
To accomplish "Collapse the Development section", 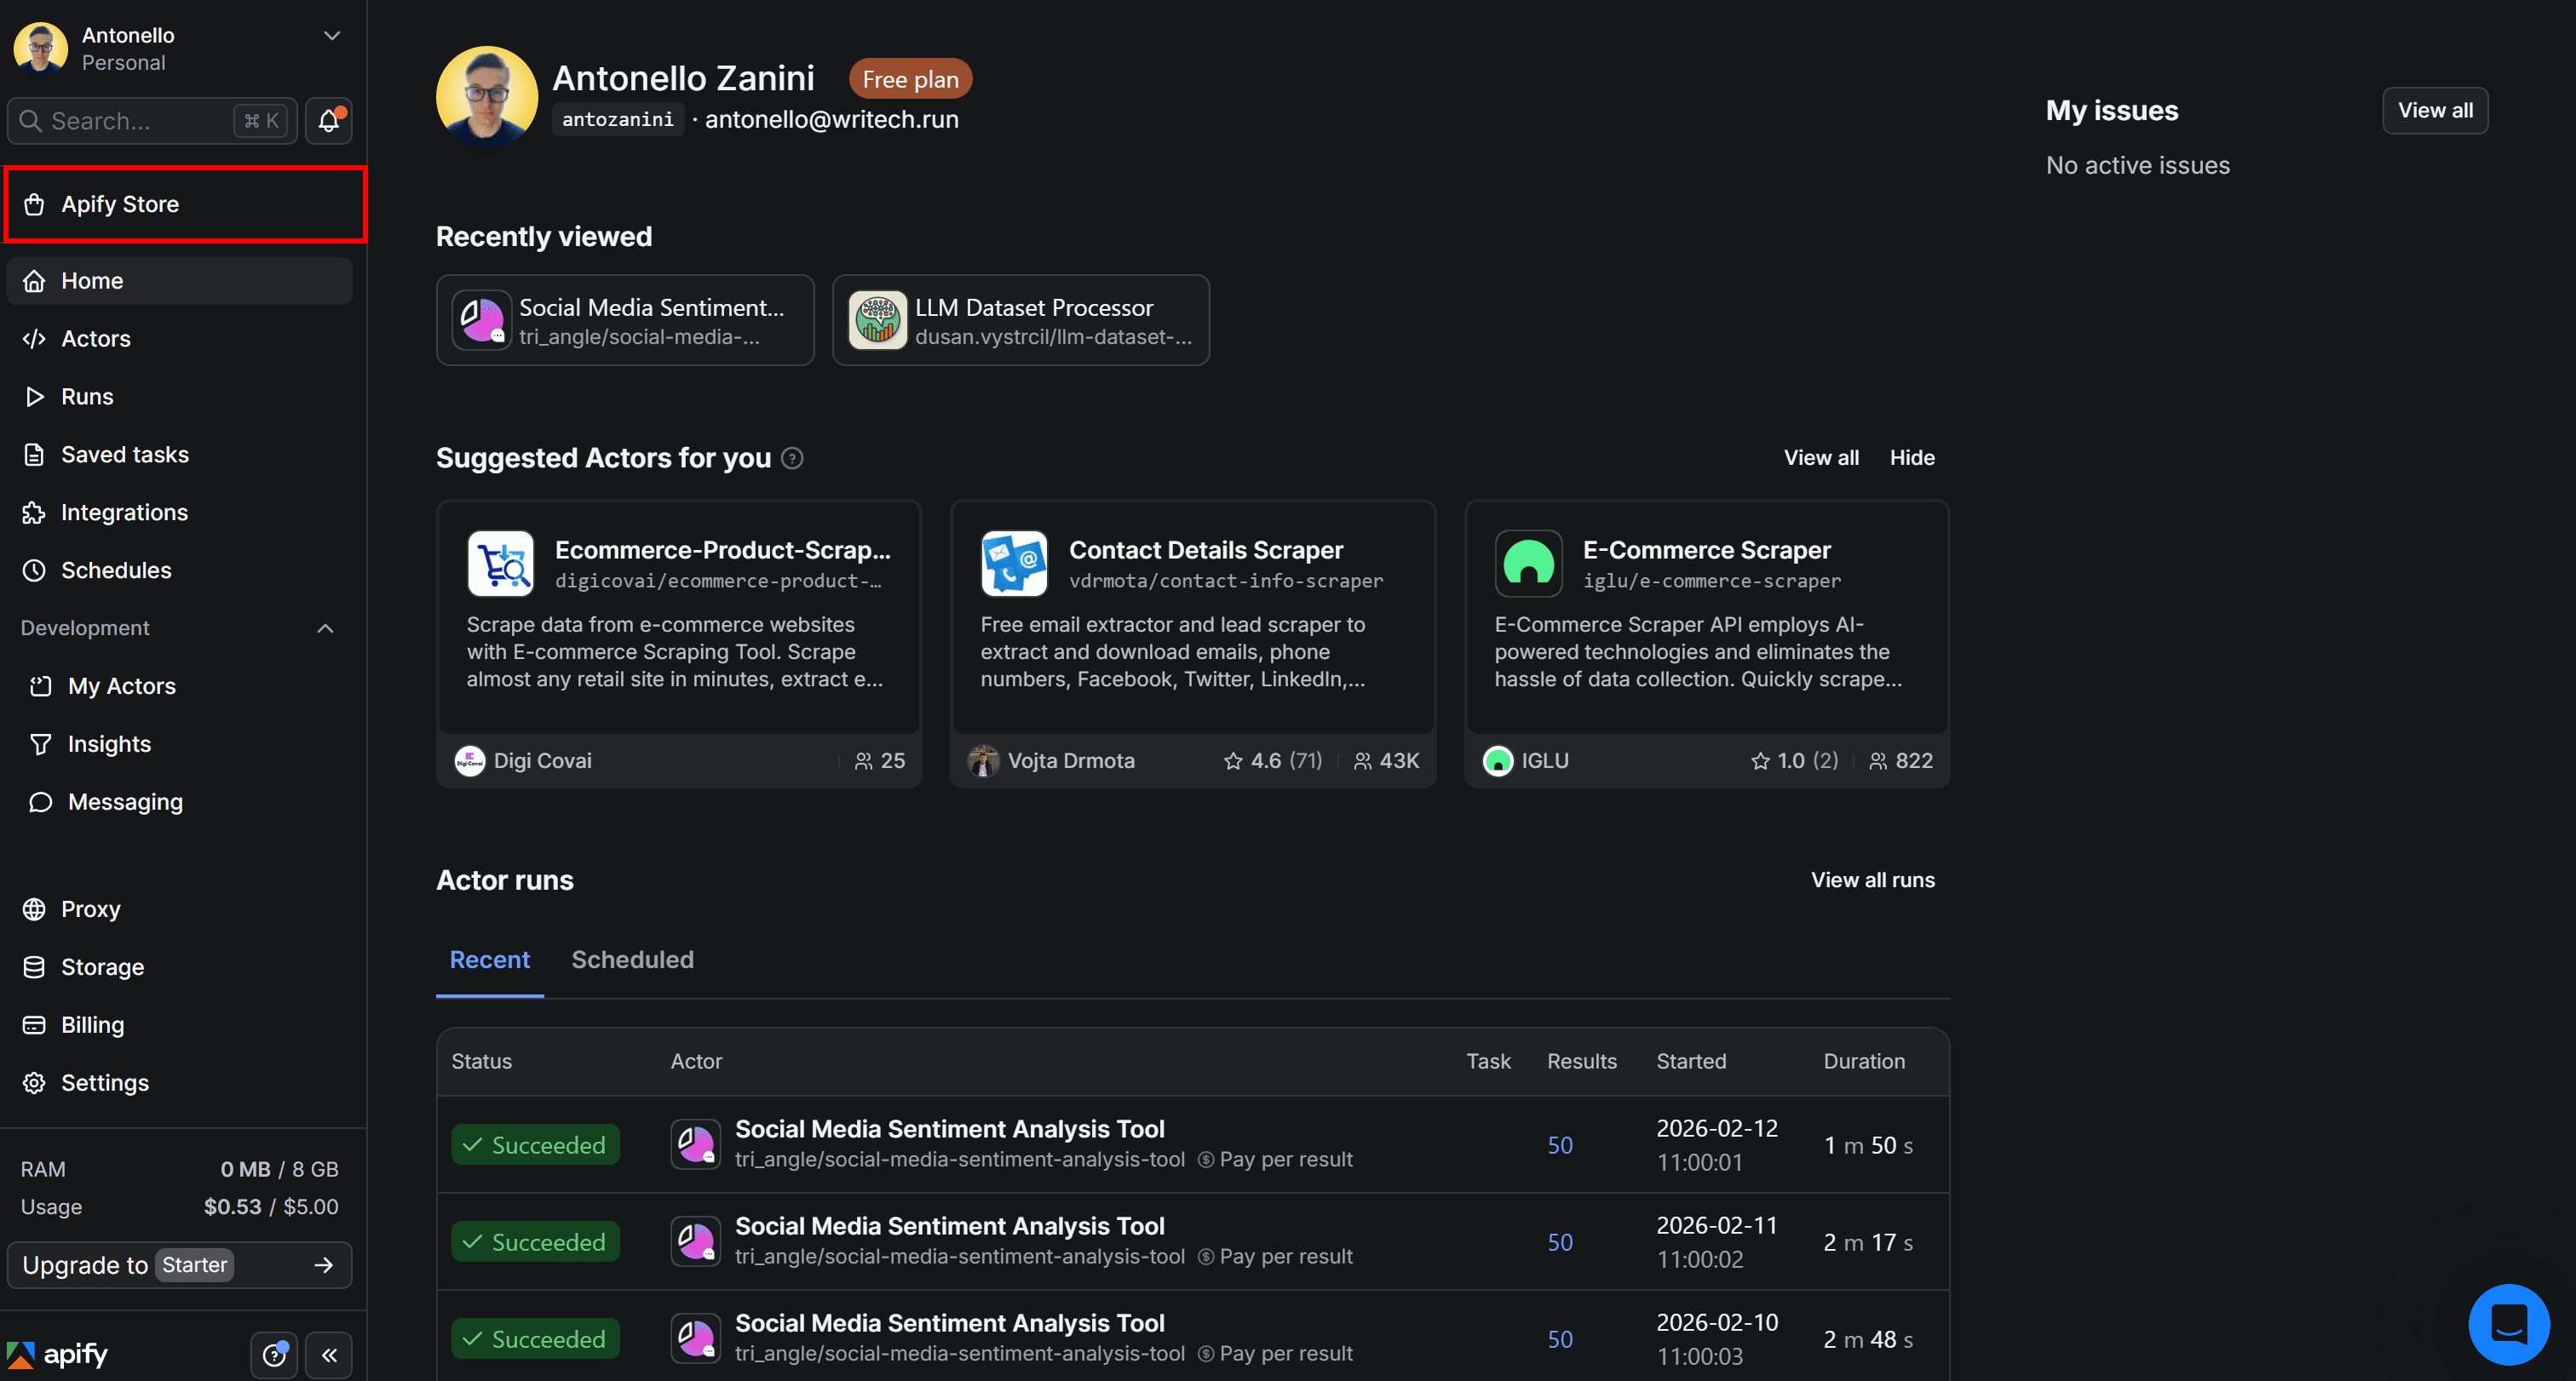I will [324, 627].
